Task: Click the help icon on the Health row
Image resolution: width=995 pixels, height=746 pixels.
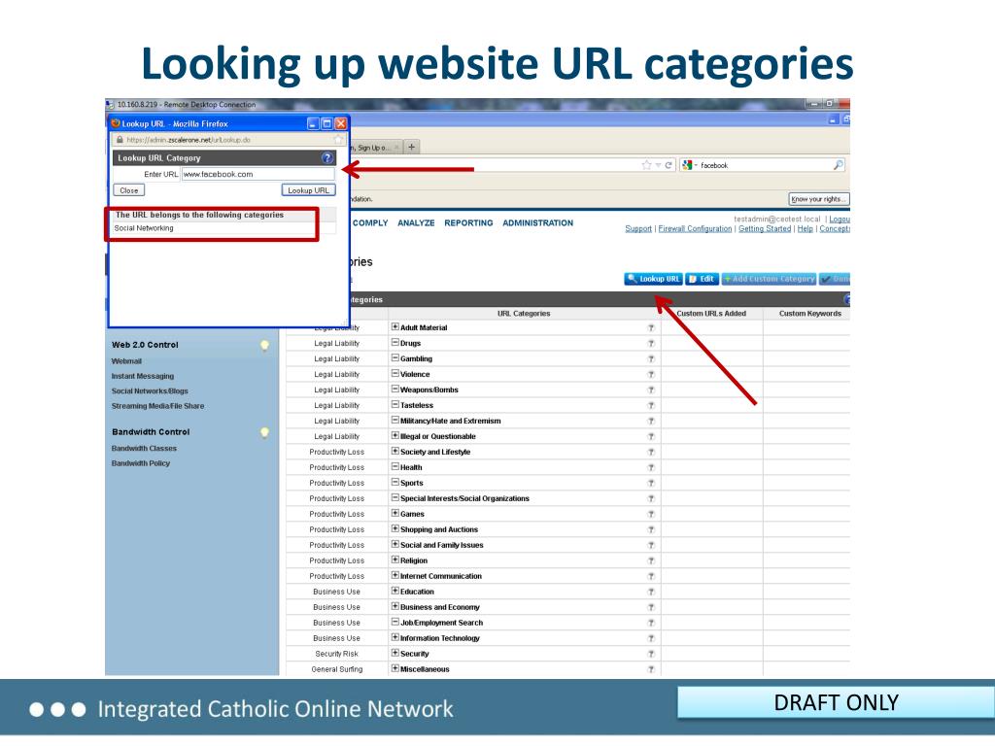Action: click(651, 467)
